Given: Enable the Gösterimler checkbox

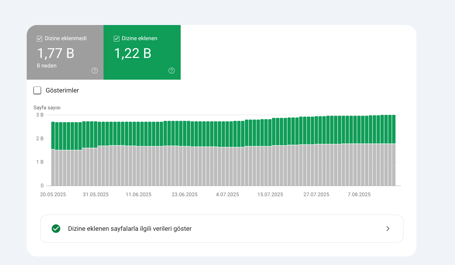Looking at the screenshot, I should click(37, 90).
